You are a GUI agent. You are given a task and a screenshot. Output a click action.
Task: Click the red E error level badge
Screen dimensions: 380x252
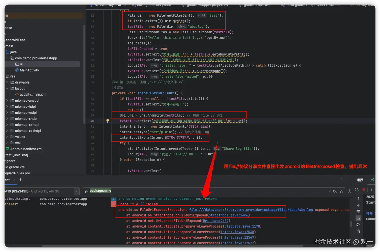tap(113, 204)
